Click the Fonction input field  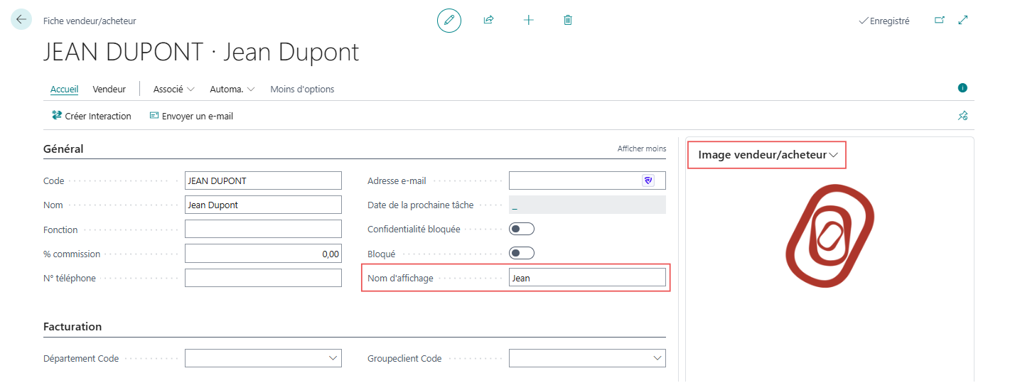(263, 229)
